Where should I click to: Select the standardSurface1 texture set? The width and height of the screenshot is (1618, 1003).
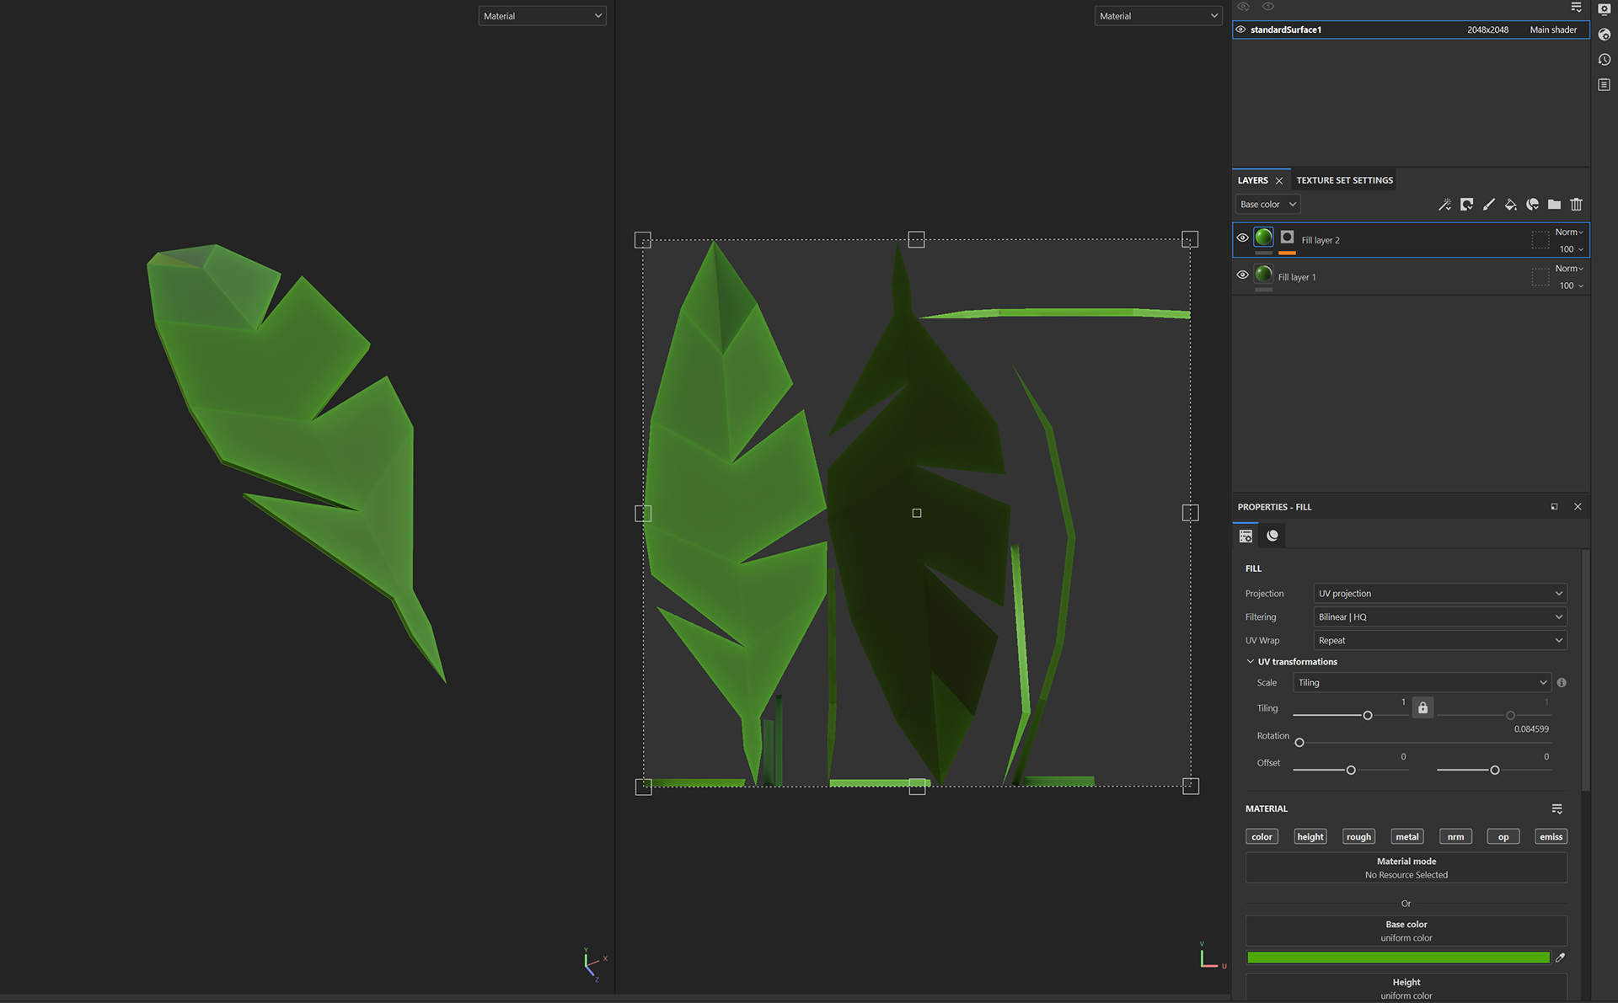pos(1286,29)
